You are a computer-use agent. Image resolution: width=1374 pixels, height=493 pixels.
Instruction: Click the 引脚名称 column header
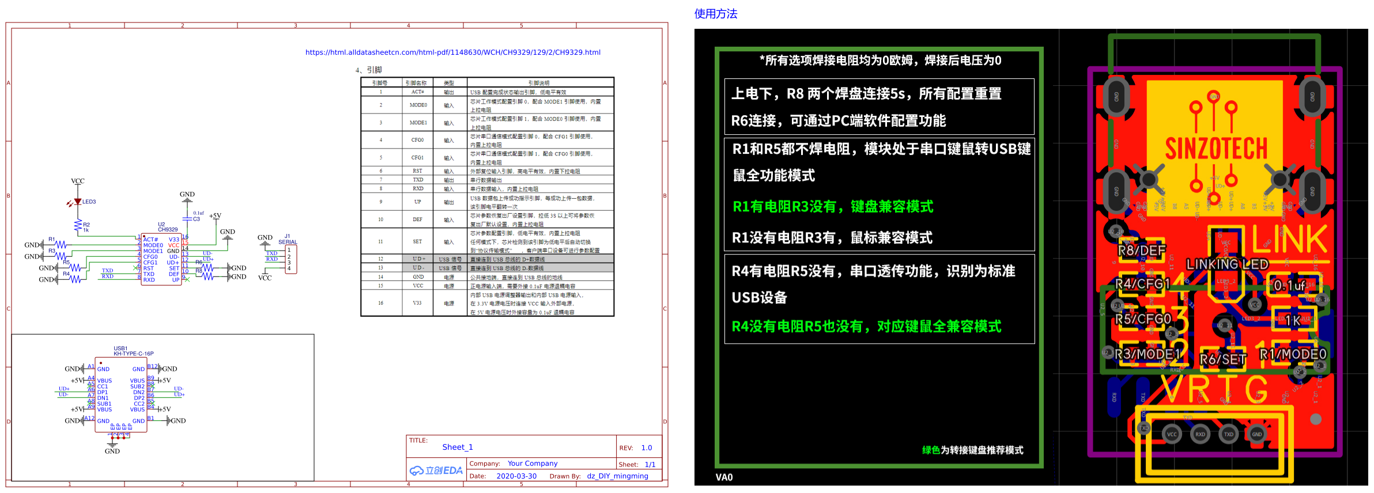(x=417, y=83)
